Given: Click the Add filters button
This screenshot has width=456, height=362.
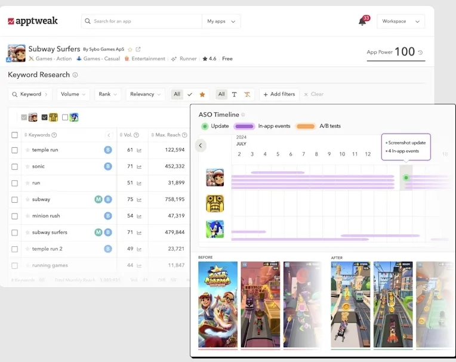Looking at the screenshot, I should (278, 94).
